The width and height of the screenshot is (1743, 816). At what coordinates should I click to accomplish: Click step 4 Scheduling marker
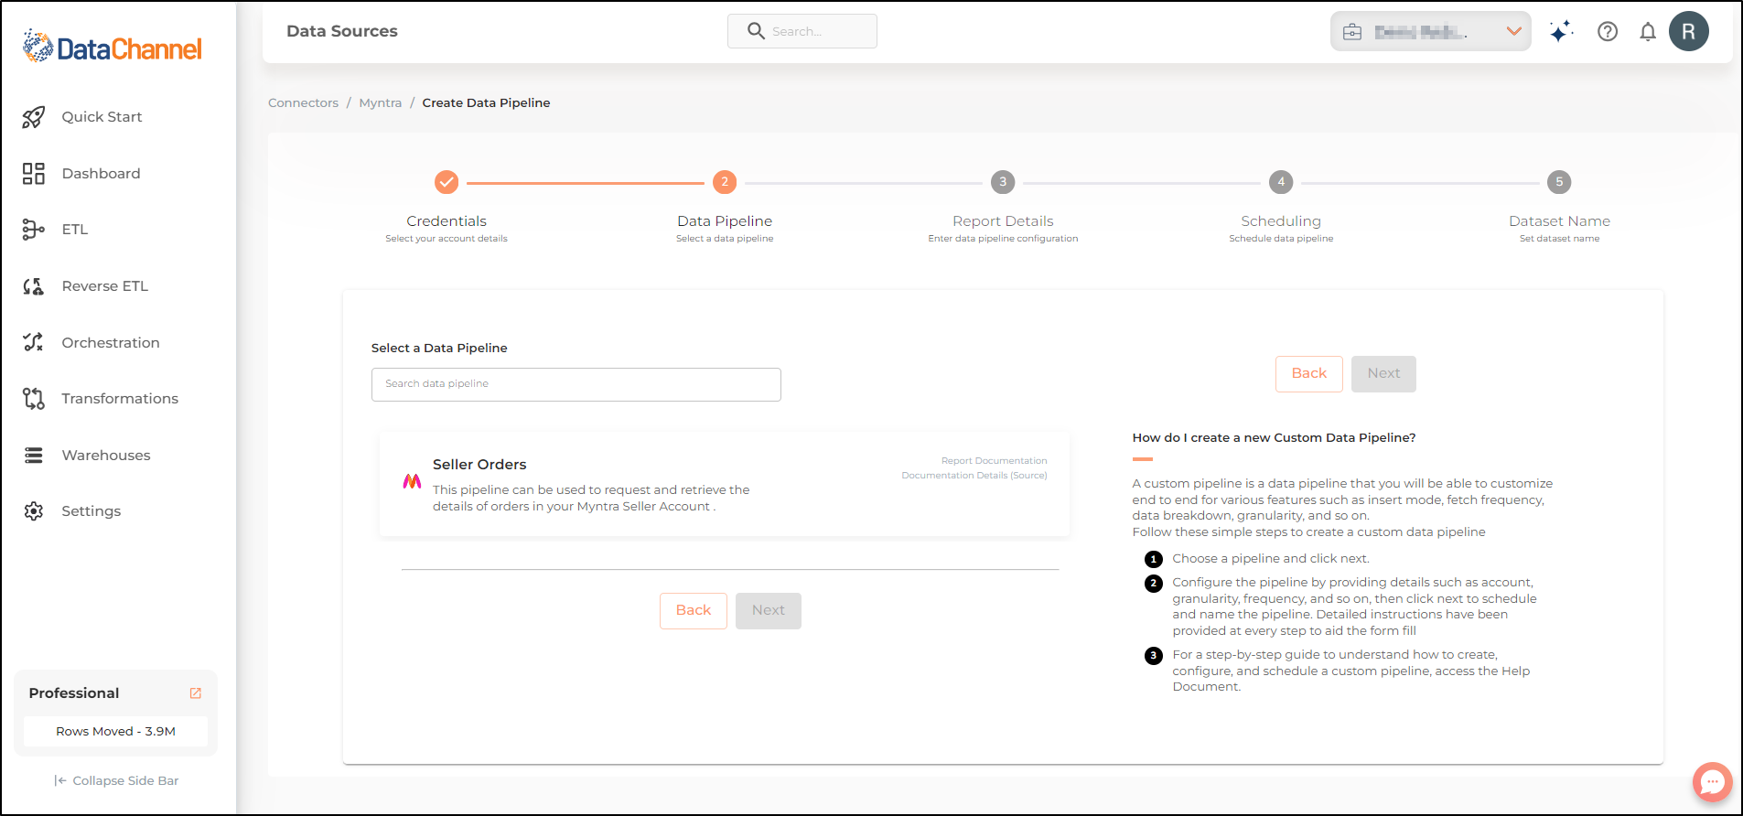[1281, 182]
